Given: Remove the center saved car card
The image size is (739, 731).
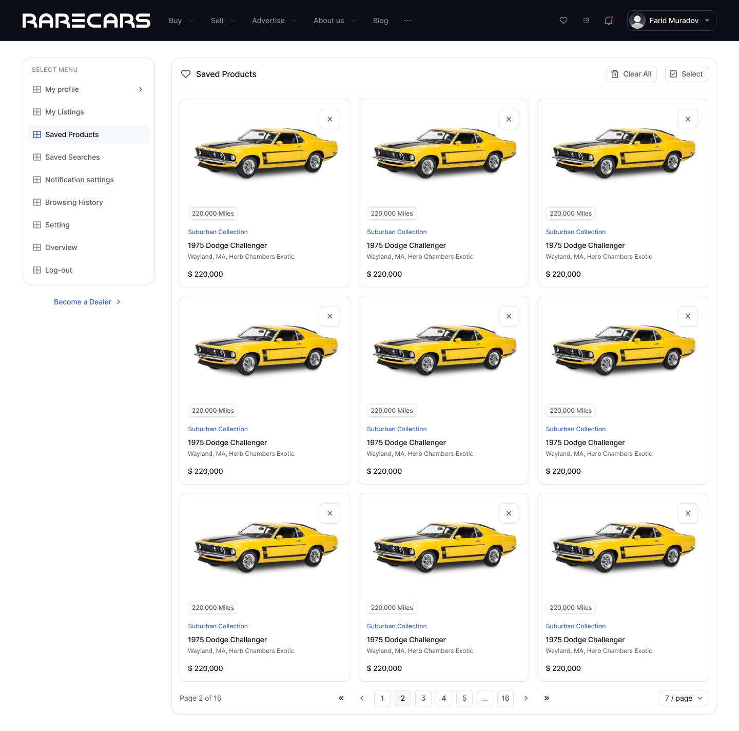Looking at the screenshot, I should tap(509, 316).
